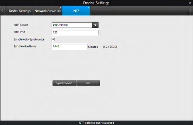This screenshot has width=193, height=125.
Task: Select the NTP tab
Action: click(76, 11)
